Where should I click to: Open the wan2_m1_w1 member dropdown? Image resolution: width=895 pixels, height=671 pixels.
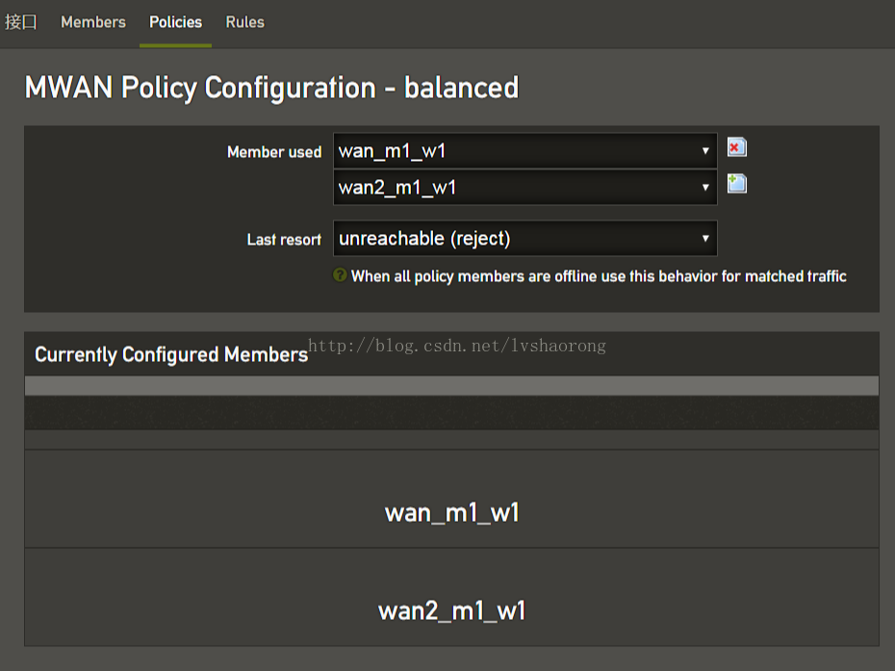[x=525, y=188]
